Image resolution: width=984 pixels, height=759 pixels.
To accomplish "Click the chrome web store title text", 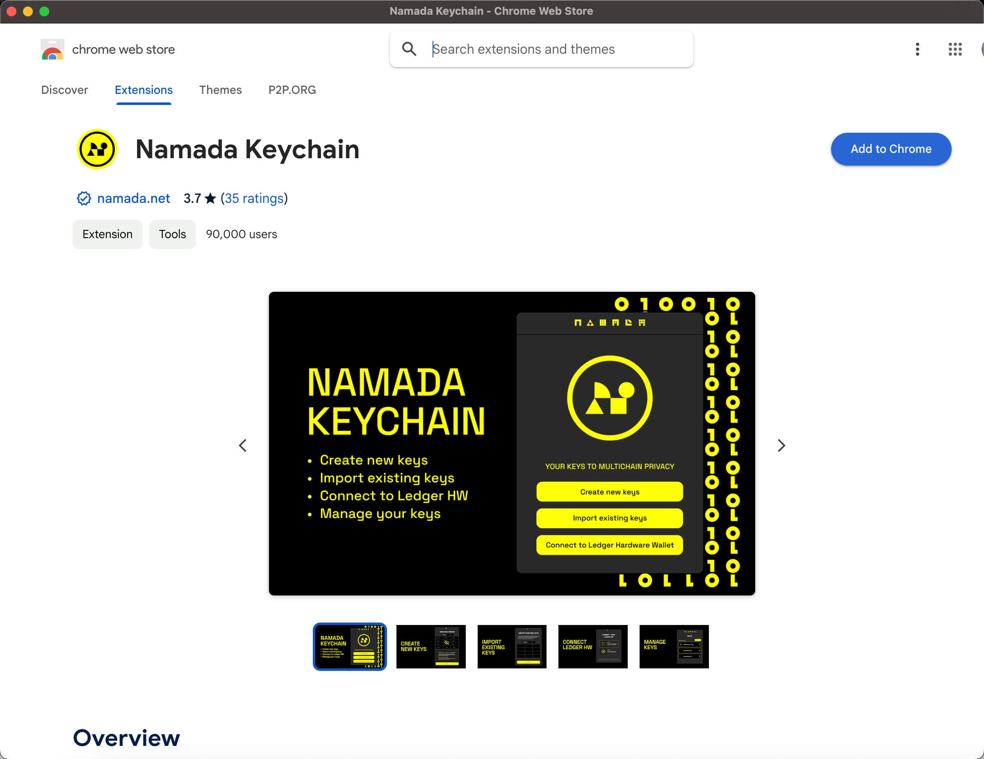I will click(123, 49).
